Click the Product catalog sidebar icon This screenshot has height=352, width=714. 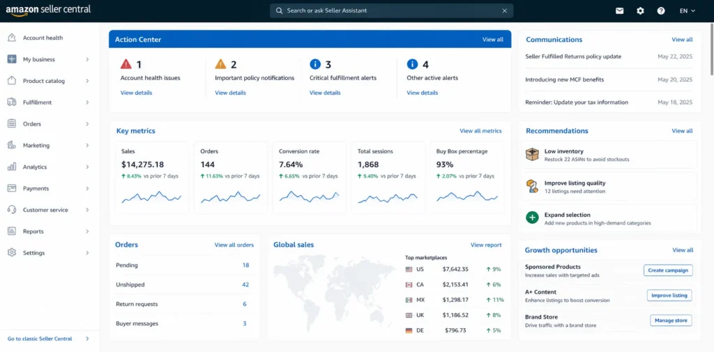(12, 81)
